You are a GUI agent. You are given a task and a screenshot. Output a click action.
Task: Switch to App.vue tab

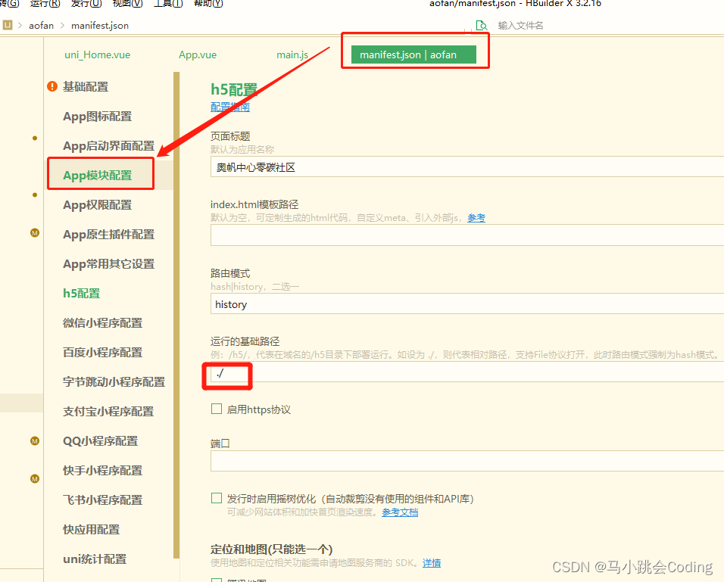pyautogui.click(x=198, y=55)
